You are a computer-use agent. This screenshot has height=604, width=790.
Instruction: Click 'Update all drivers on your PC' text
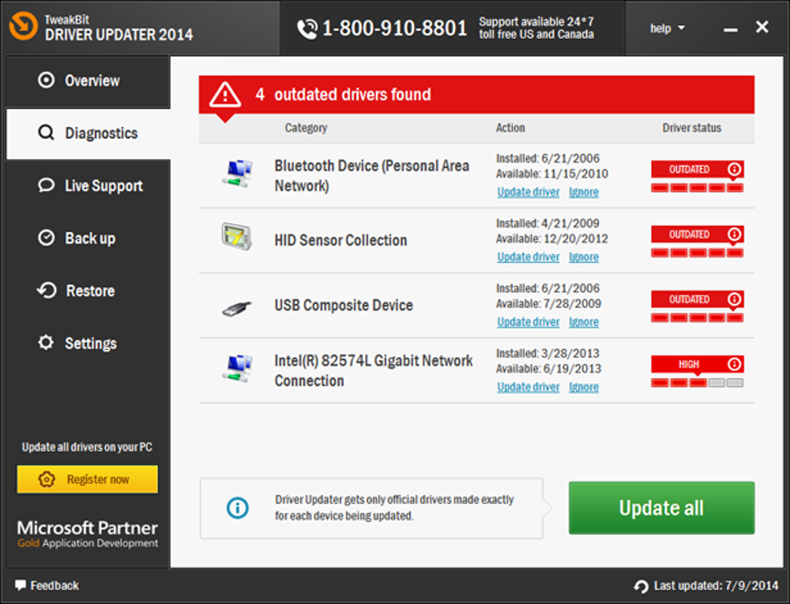[x=88, y=448]
